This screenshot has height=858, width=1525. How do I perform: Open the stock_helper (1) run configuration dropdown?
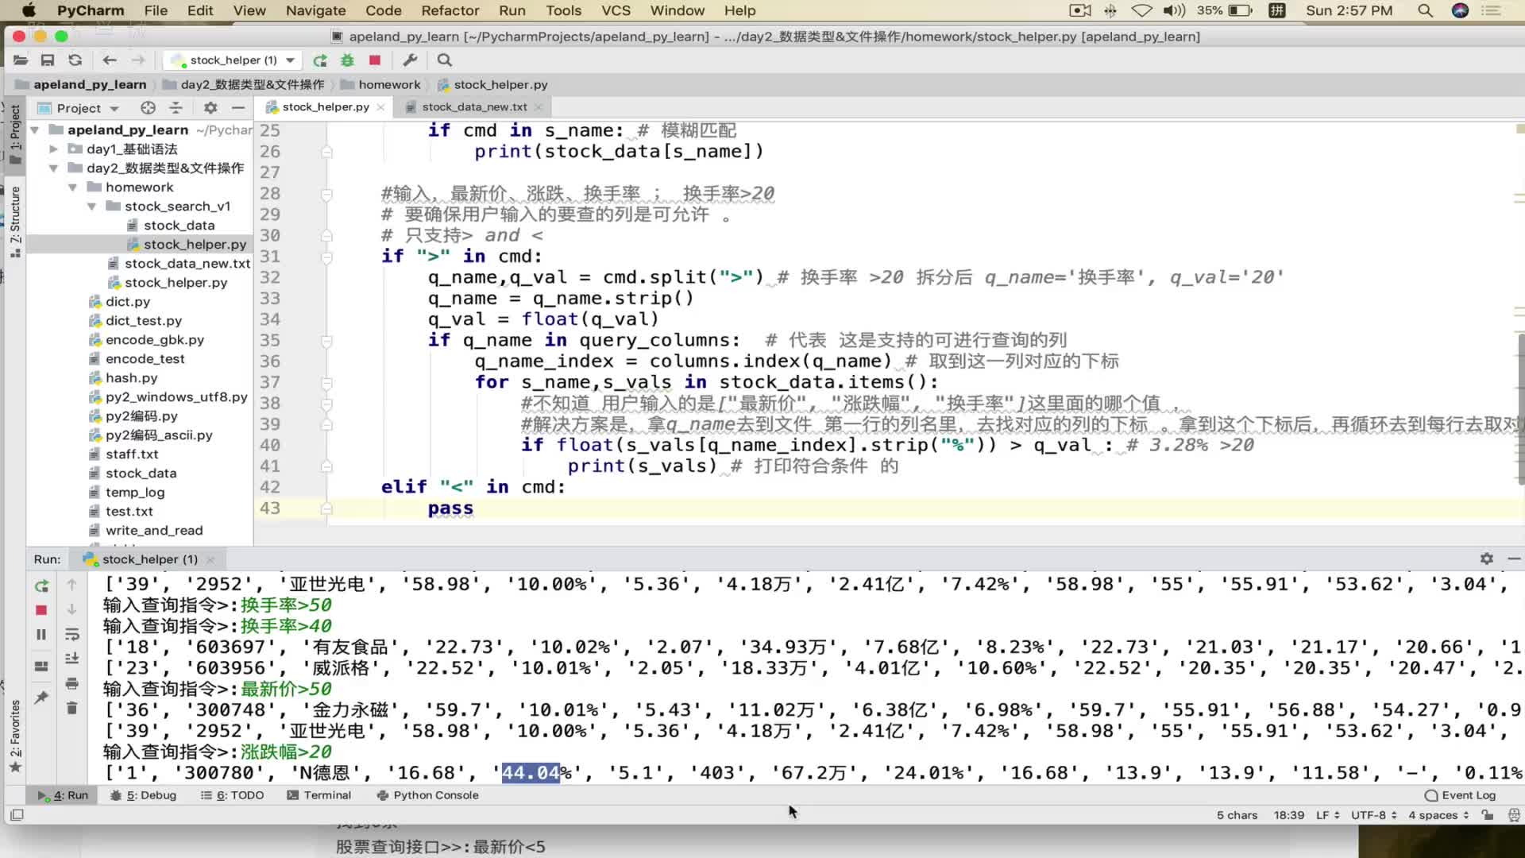pos(232,60)
